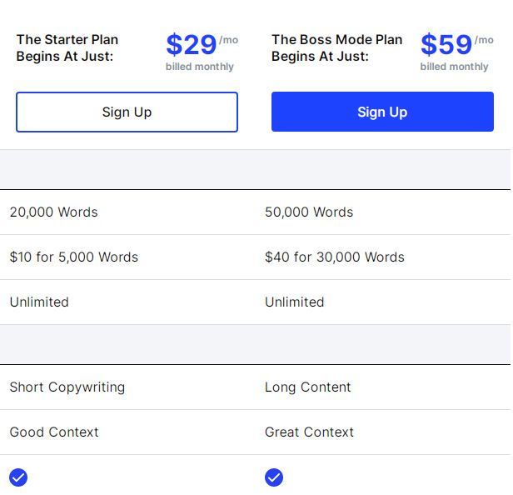
Task: Click "billed monthly" under the $29 price
Action: point(200,67)
